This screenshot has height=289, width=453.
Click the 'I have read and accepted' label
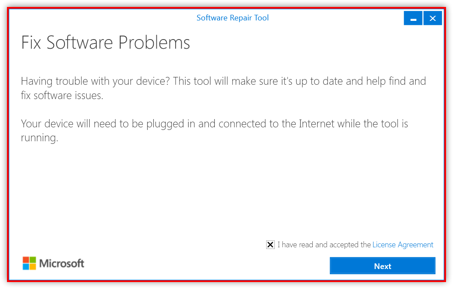324,245
